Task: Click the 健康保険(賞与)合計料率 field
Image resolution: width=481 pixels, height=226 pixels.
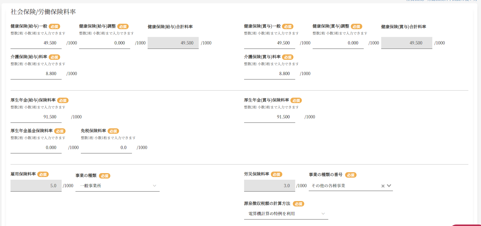Action: 406,43
